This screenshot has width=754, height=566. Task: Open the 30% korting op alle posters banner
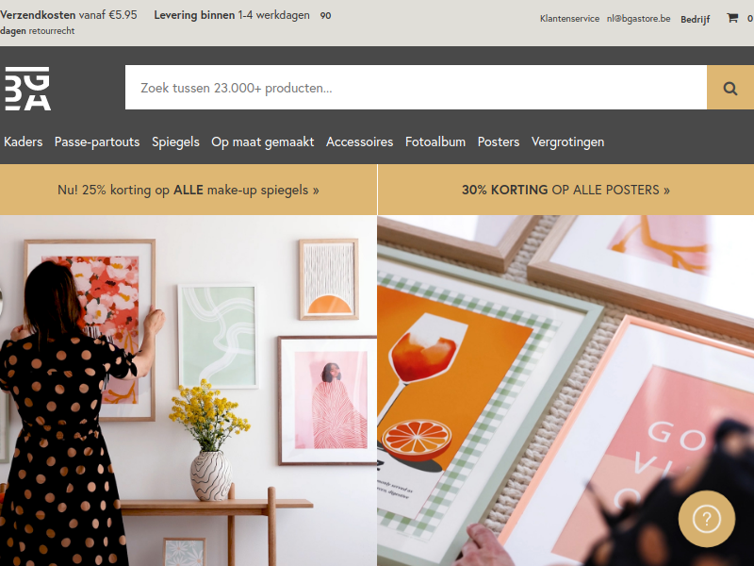tap(566, 190)
